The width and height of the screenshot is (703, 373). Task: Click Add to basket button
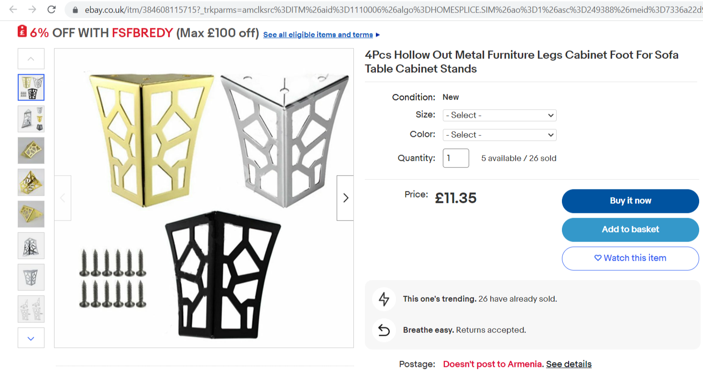pos(630,230)
